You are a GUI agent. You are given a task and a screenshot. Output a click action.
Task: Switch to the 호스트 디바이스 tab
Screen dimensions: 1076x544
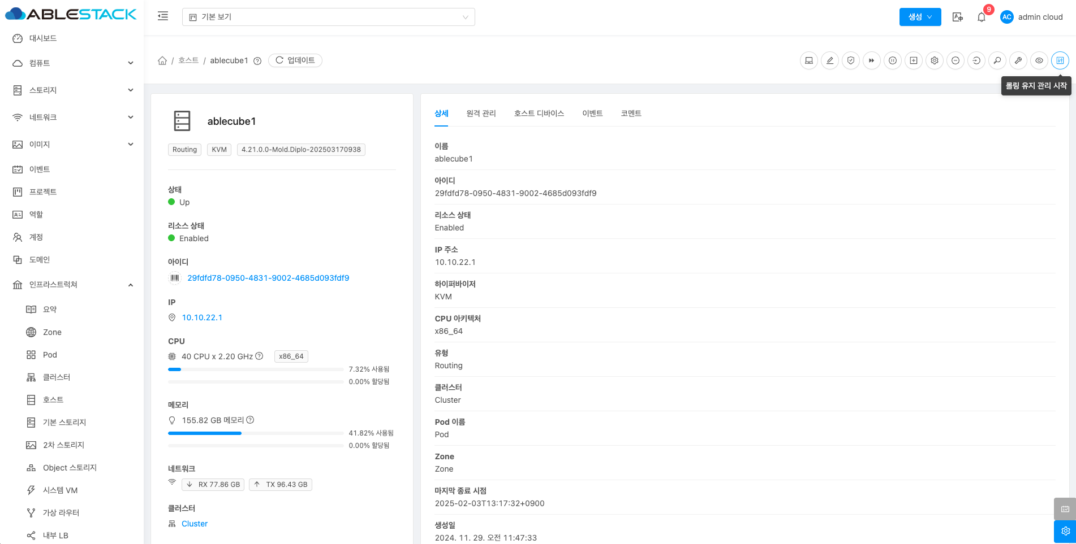pos(539,114)
